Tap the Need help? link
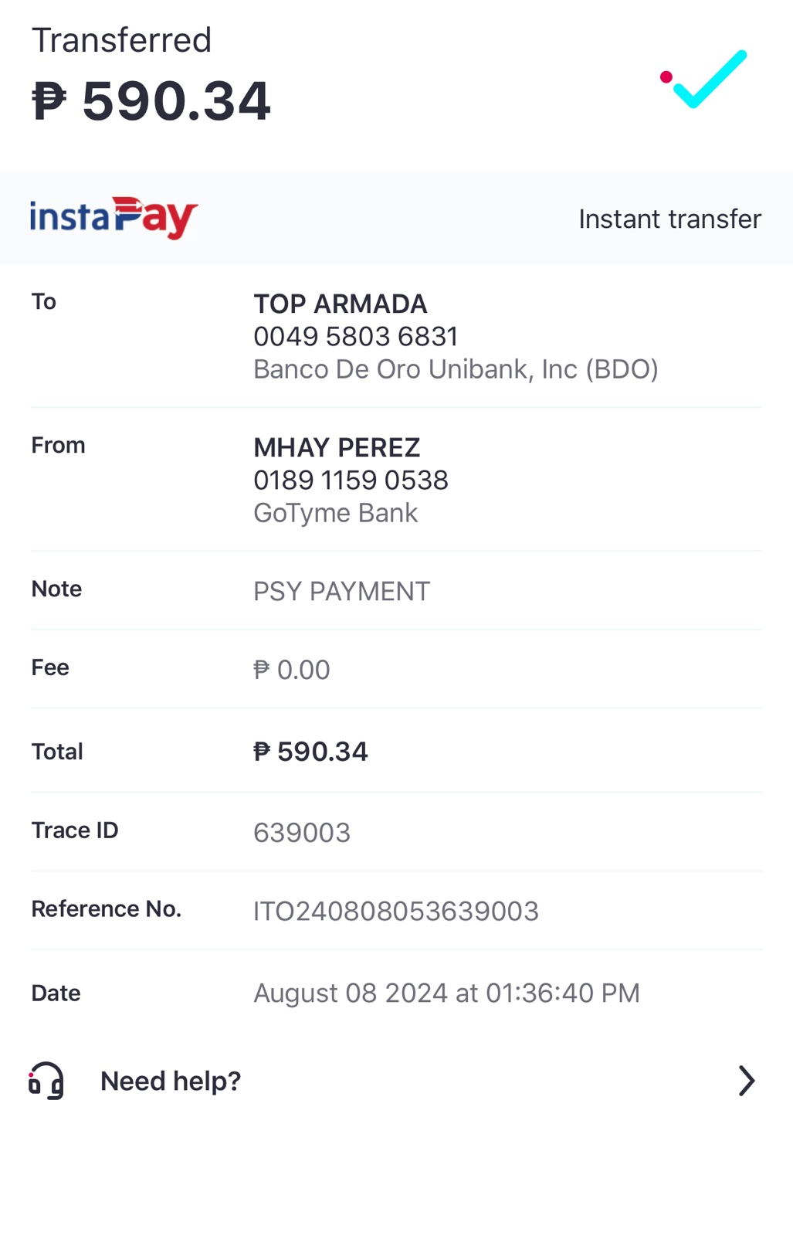The height and width of the screenshot is (1236, 793). 171,1081
